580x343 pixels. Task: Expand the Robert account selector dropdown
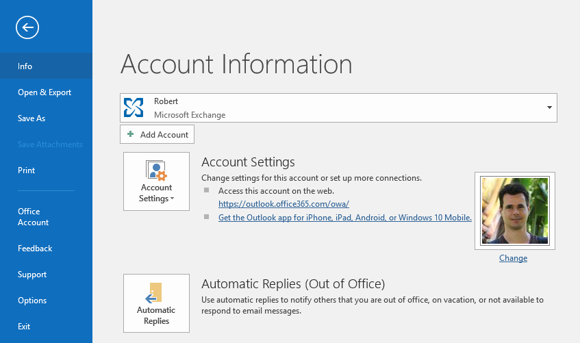pyautogui.click(x=549, y=107)
